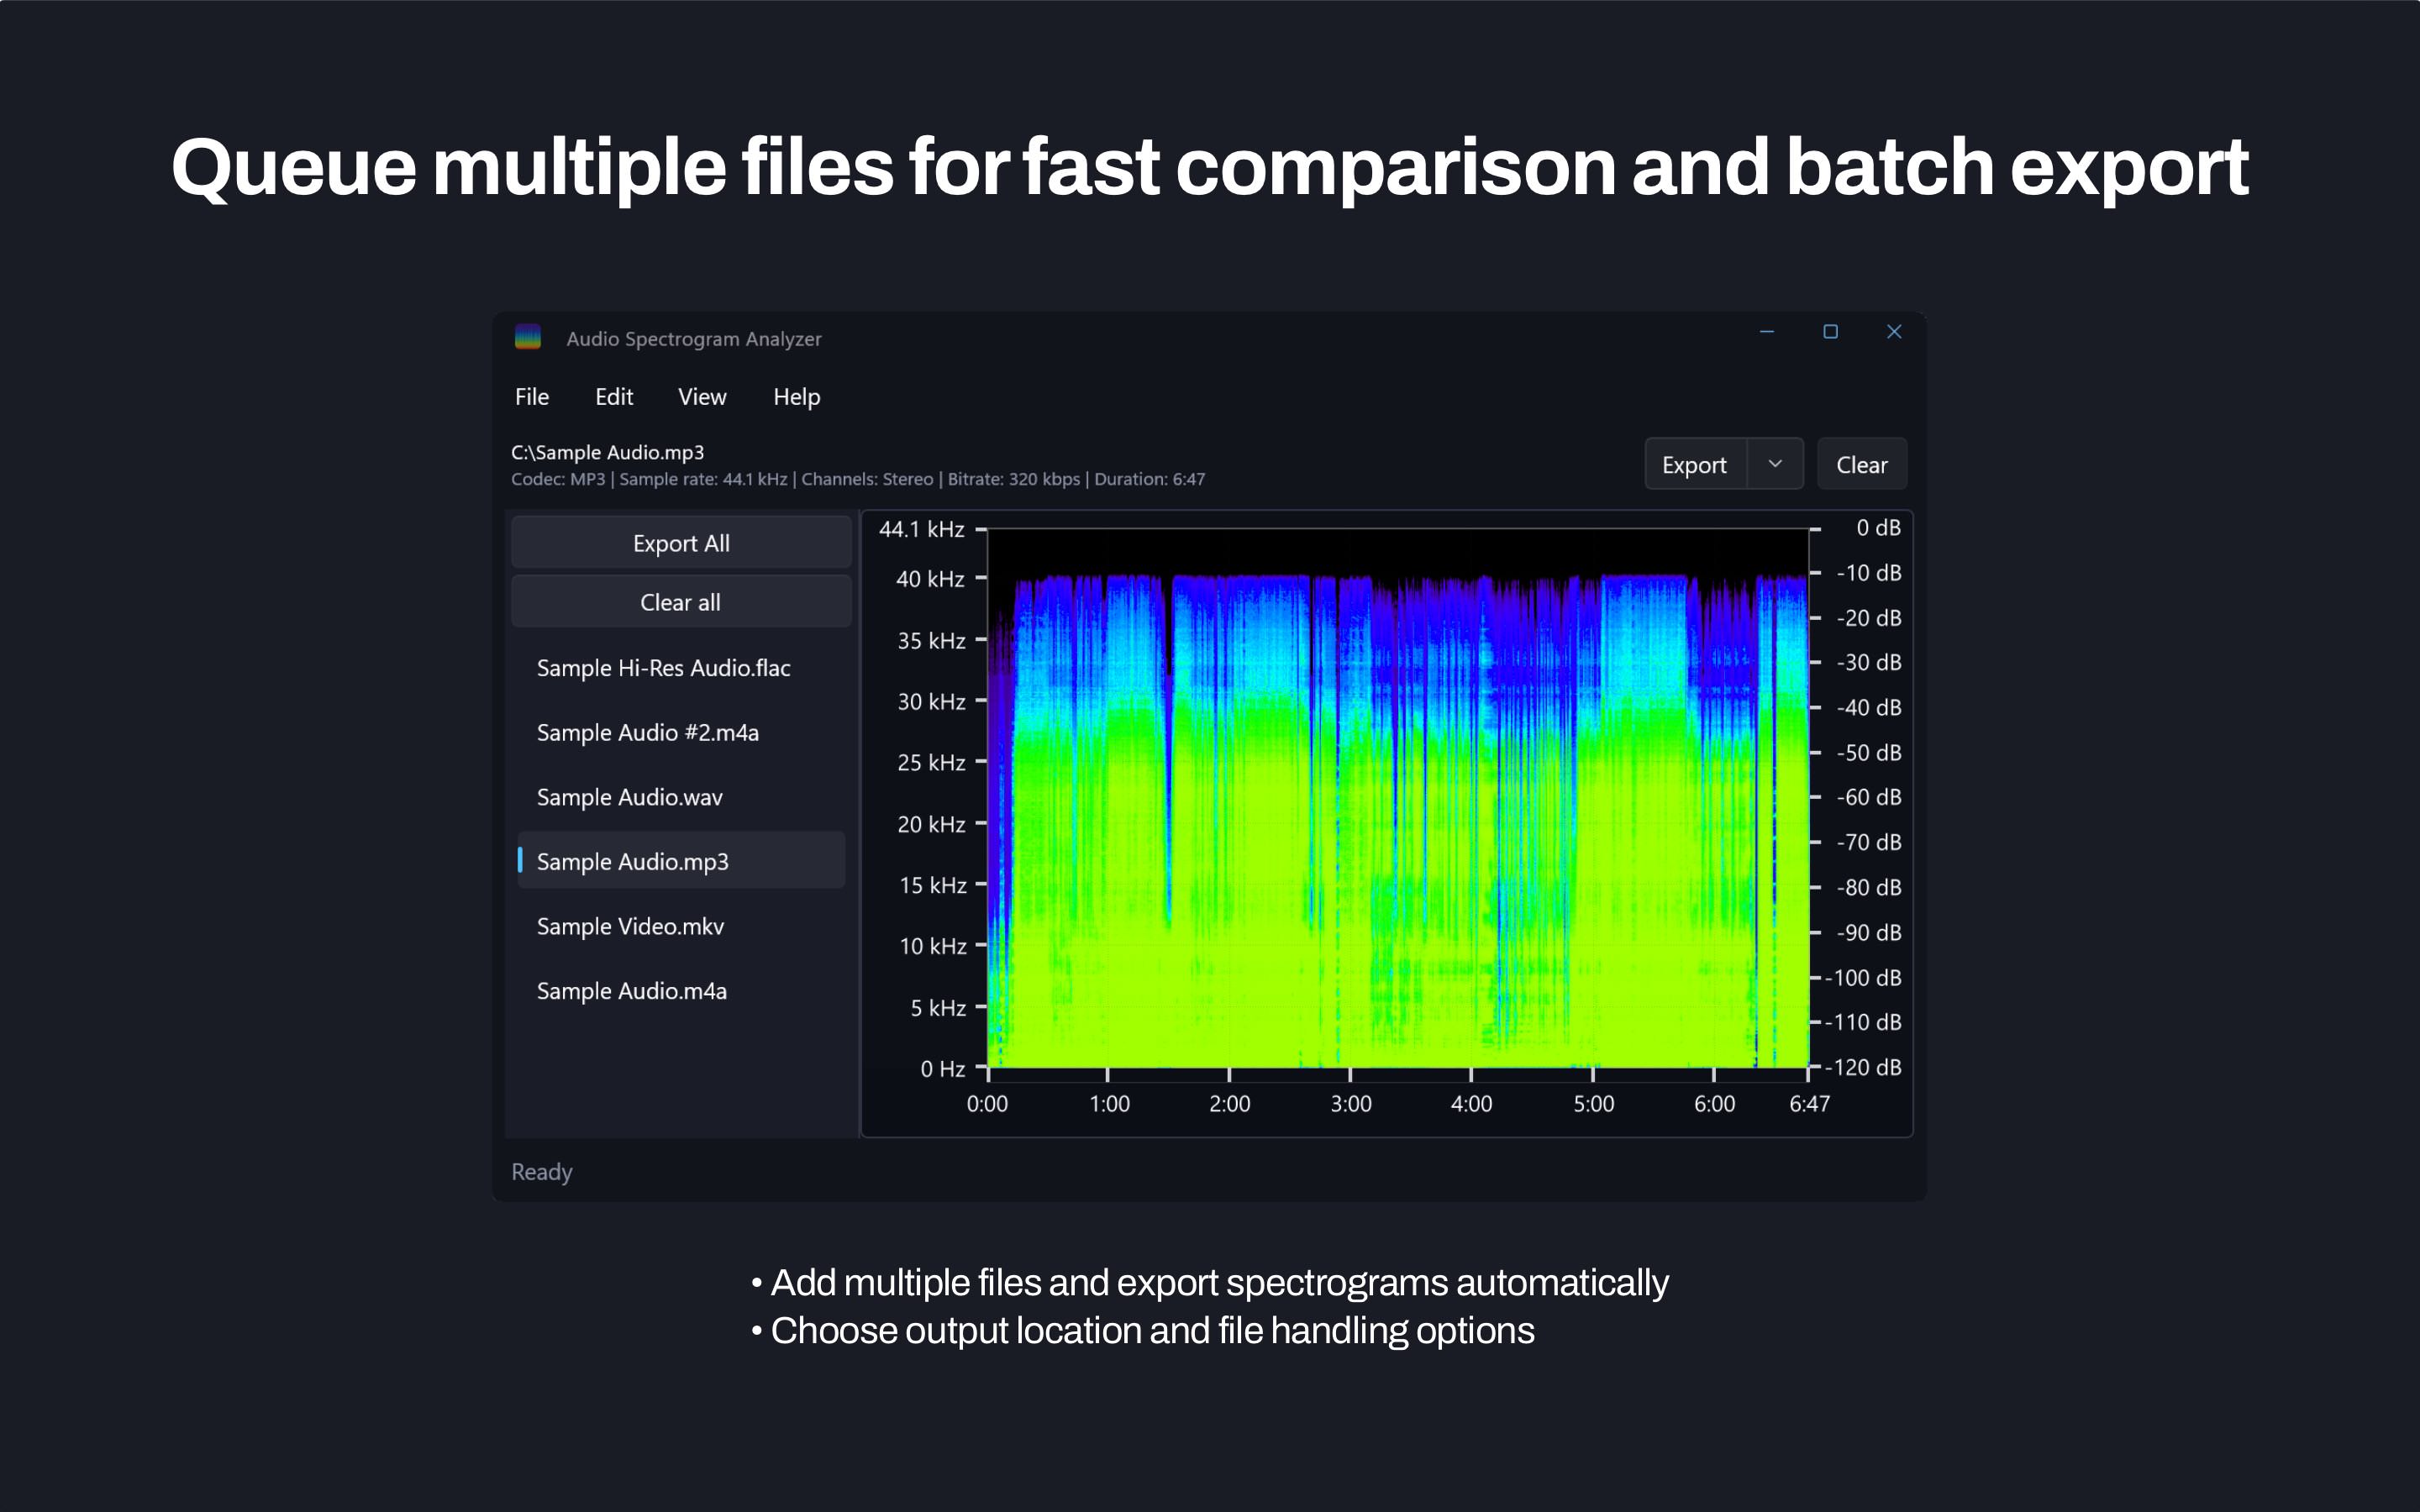Minimize the Audio Spectrogram Analyzer window
The image size is (2420, 1512).
pyautogui.click(x=1767, y=332)
